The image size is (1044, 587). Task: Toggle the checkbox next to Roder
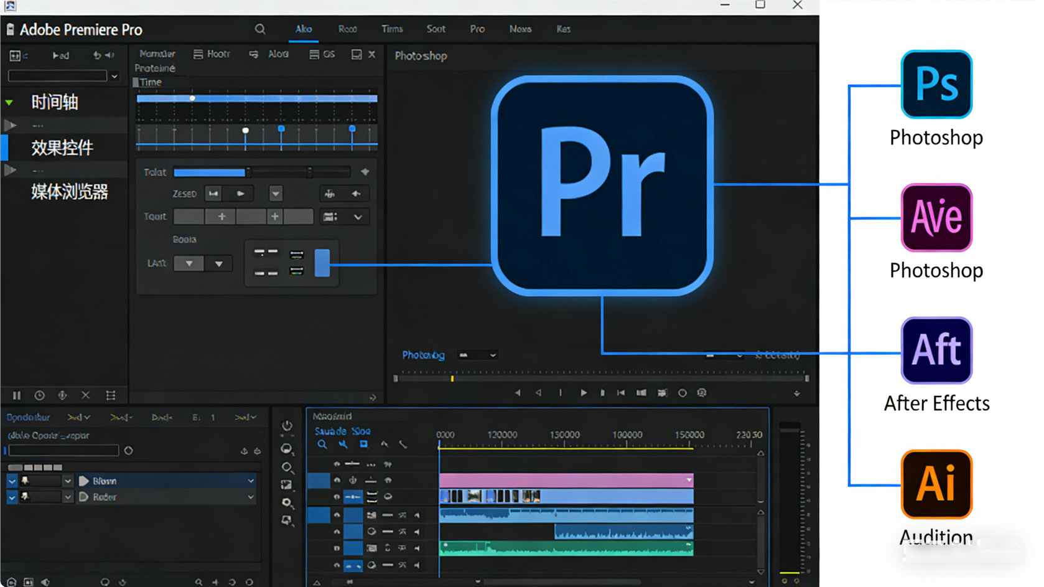(12, 497)
